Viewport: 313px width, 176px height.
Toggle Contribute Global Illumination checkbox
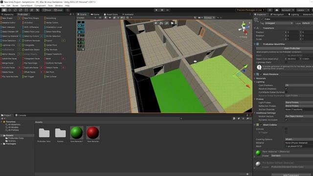(x=286, y=92)
